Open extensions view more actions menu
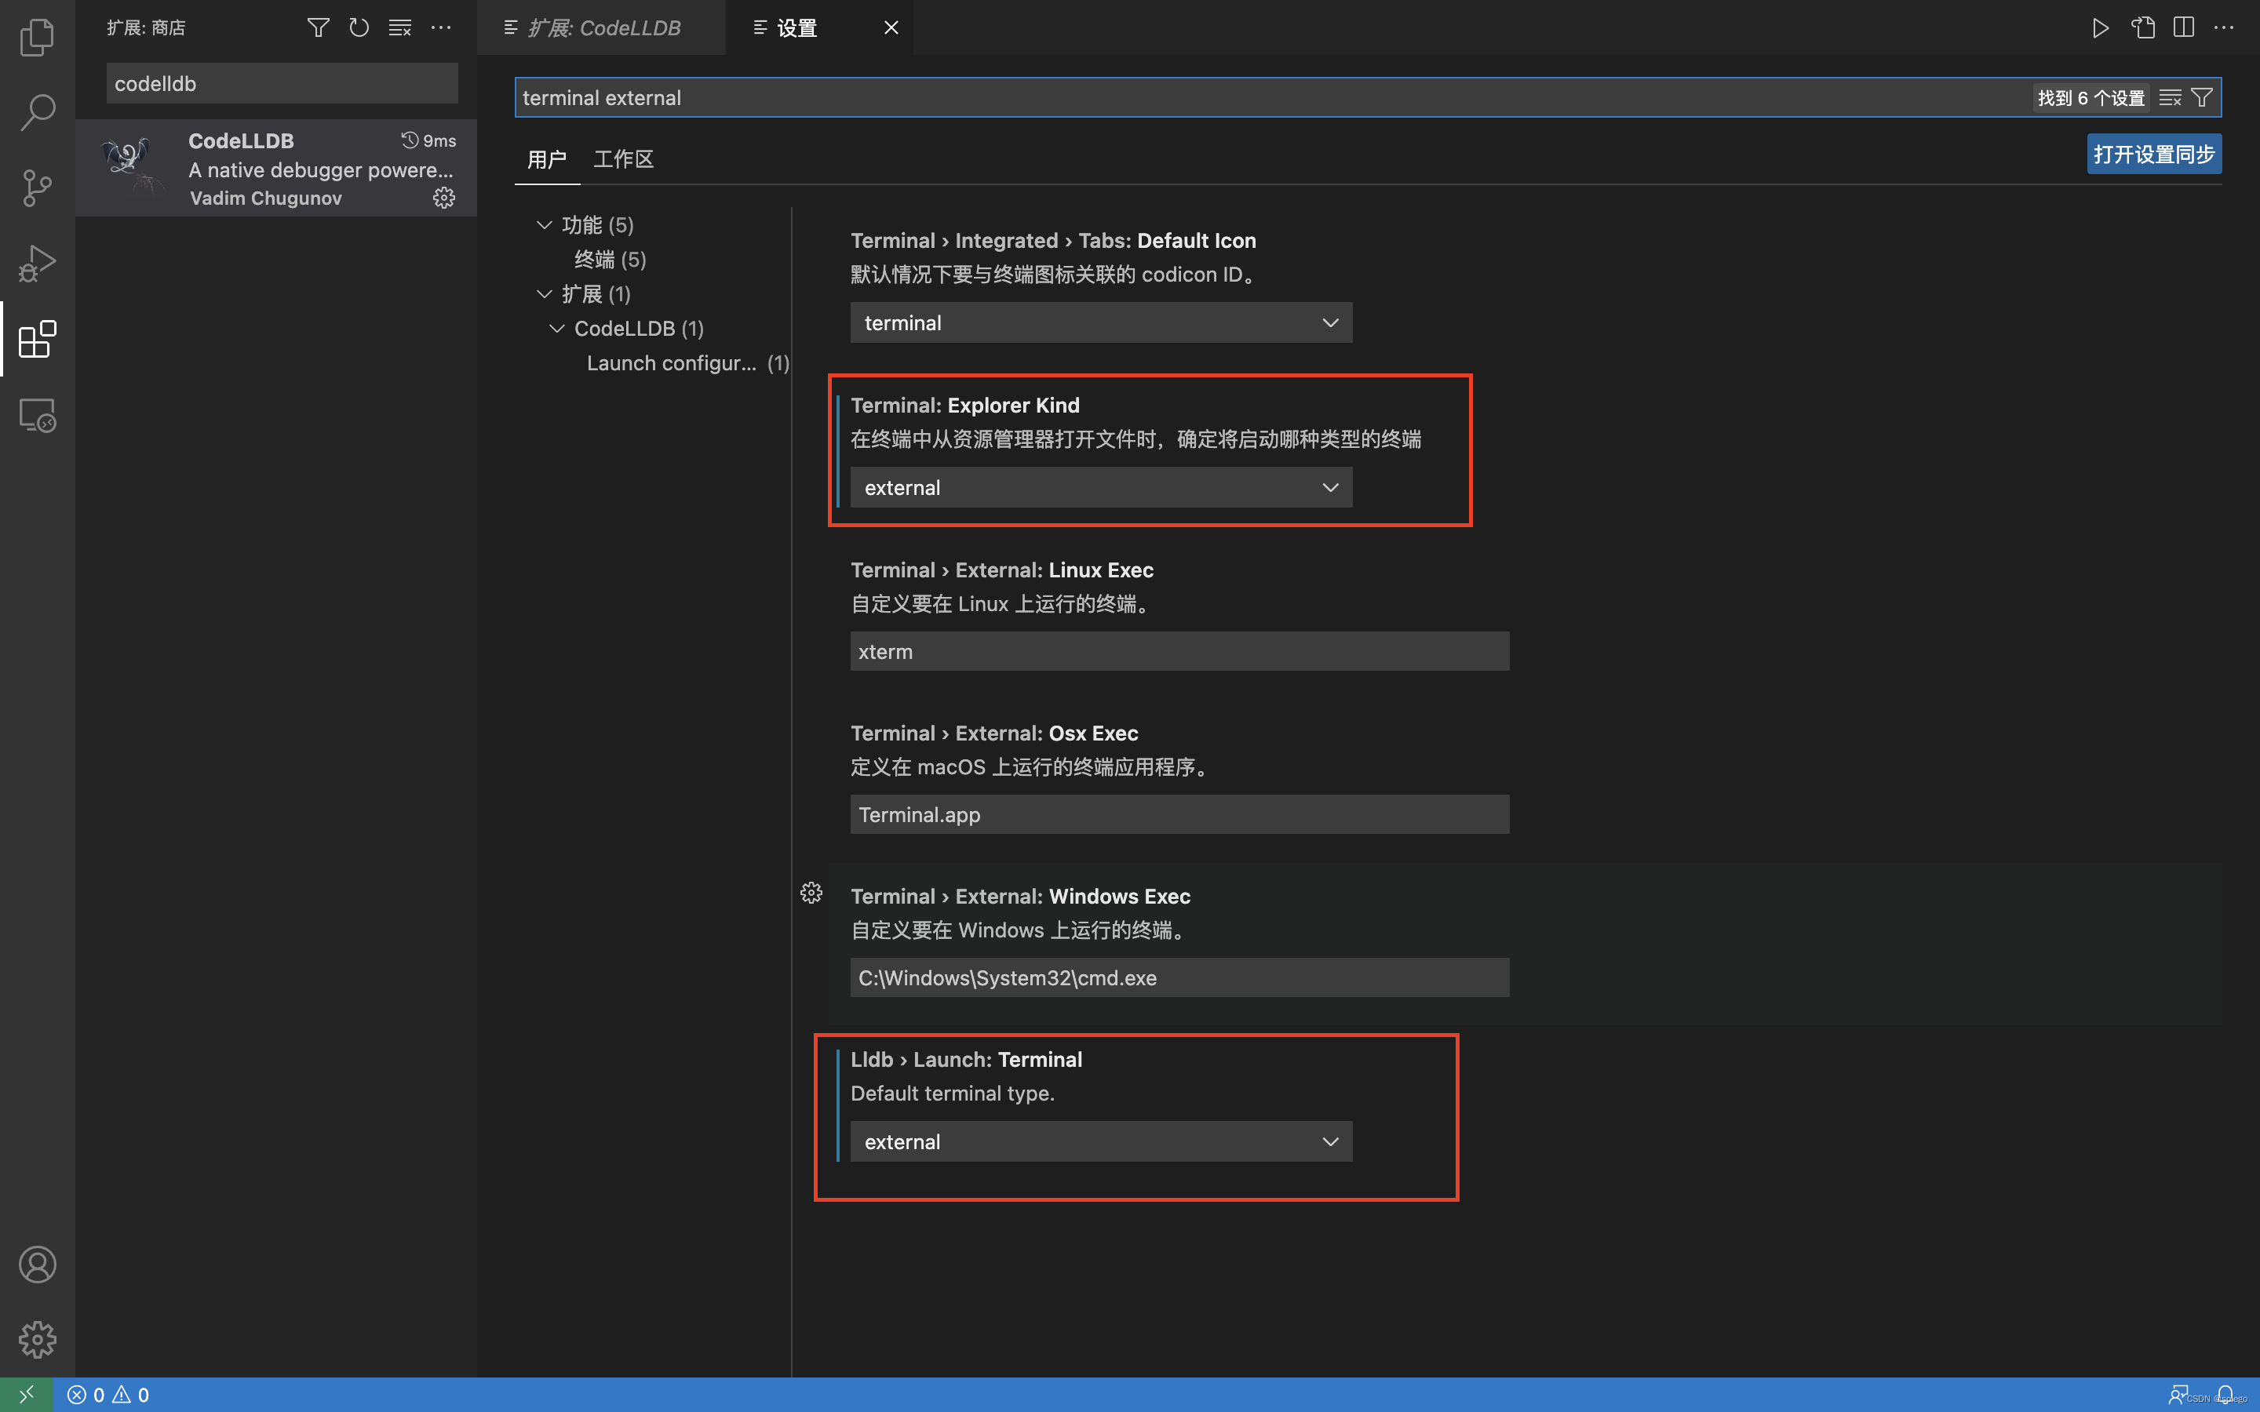The height and width of the screenshot is (1412, 2260). click(441, 28)
